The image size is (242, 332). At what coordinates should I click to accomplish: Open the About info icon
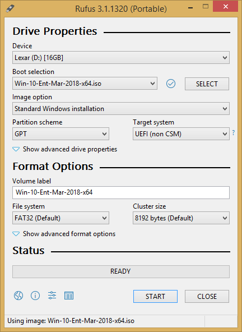pyautogui.click(x=35, y=296)
